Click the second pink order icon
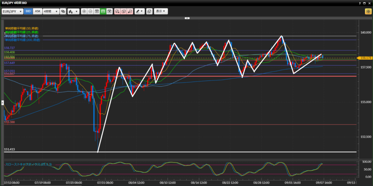 (x=124, y=11)
